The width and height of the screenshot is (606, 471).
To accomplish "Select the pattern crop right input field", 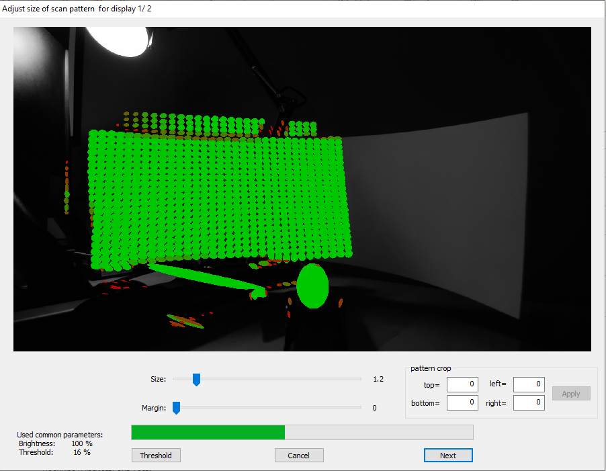I will [x=528, y=402].
